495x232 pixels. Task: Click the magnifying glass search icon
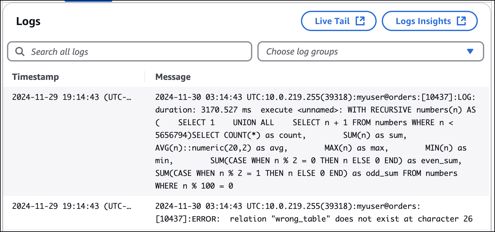coord(20,52)
